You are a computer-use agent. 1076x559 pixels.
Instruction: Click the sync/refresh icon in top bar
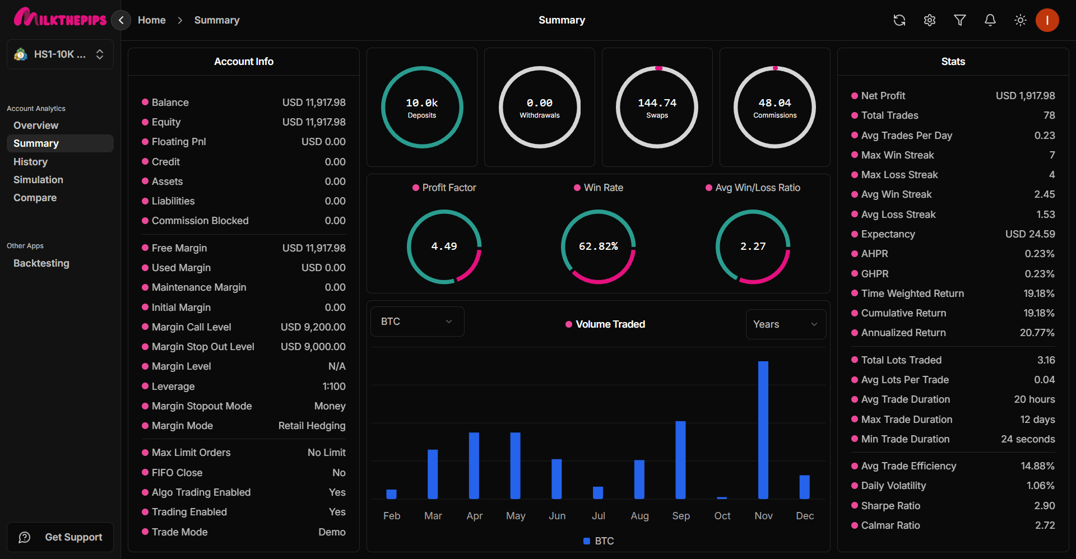899,20
